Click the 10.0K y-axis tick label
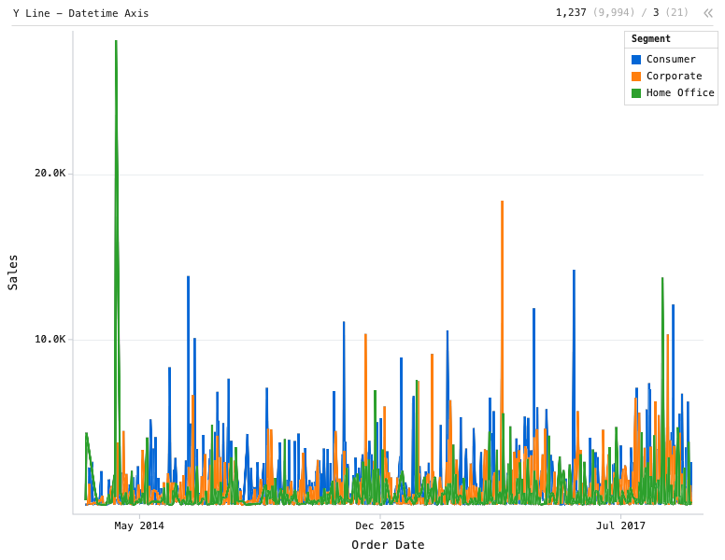The width and height of the screenshot is (725, 560). [x=50, y=339]
